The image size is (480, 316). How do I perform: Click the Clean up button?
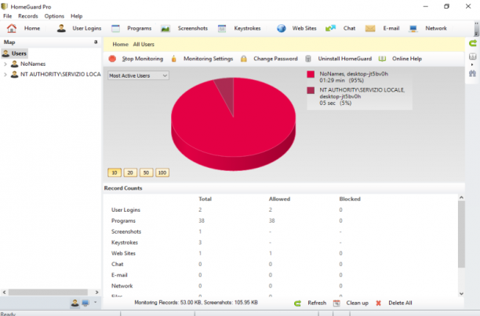click(x=351, y=303)
